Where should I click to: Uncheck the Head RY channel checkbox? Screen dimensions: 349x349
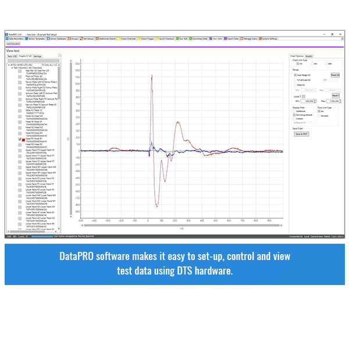(x=20, y=140)
